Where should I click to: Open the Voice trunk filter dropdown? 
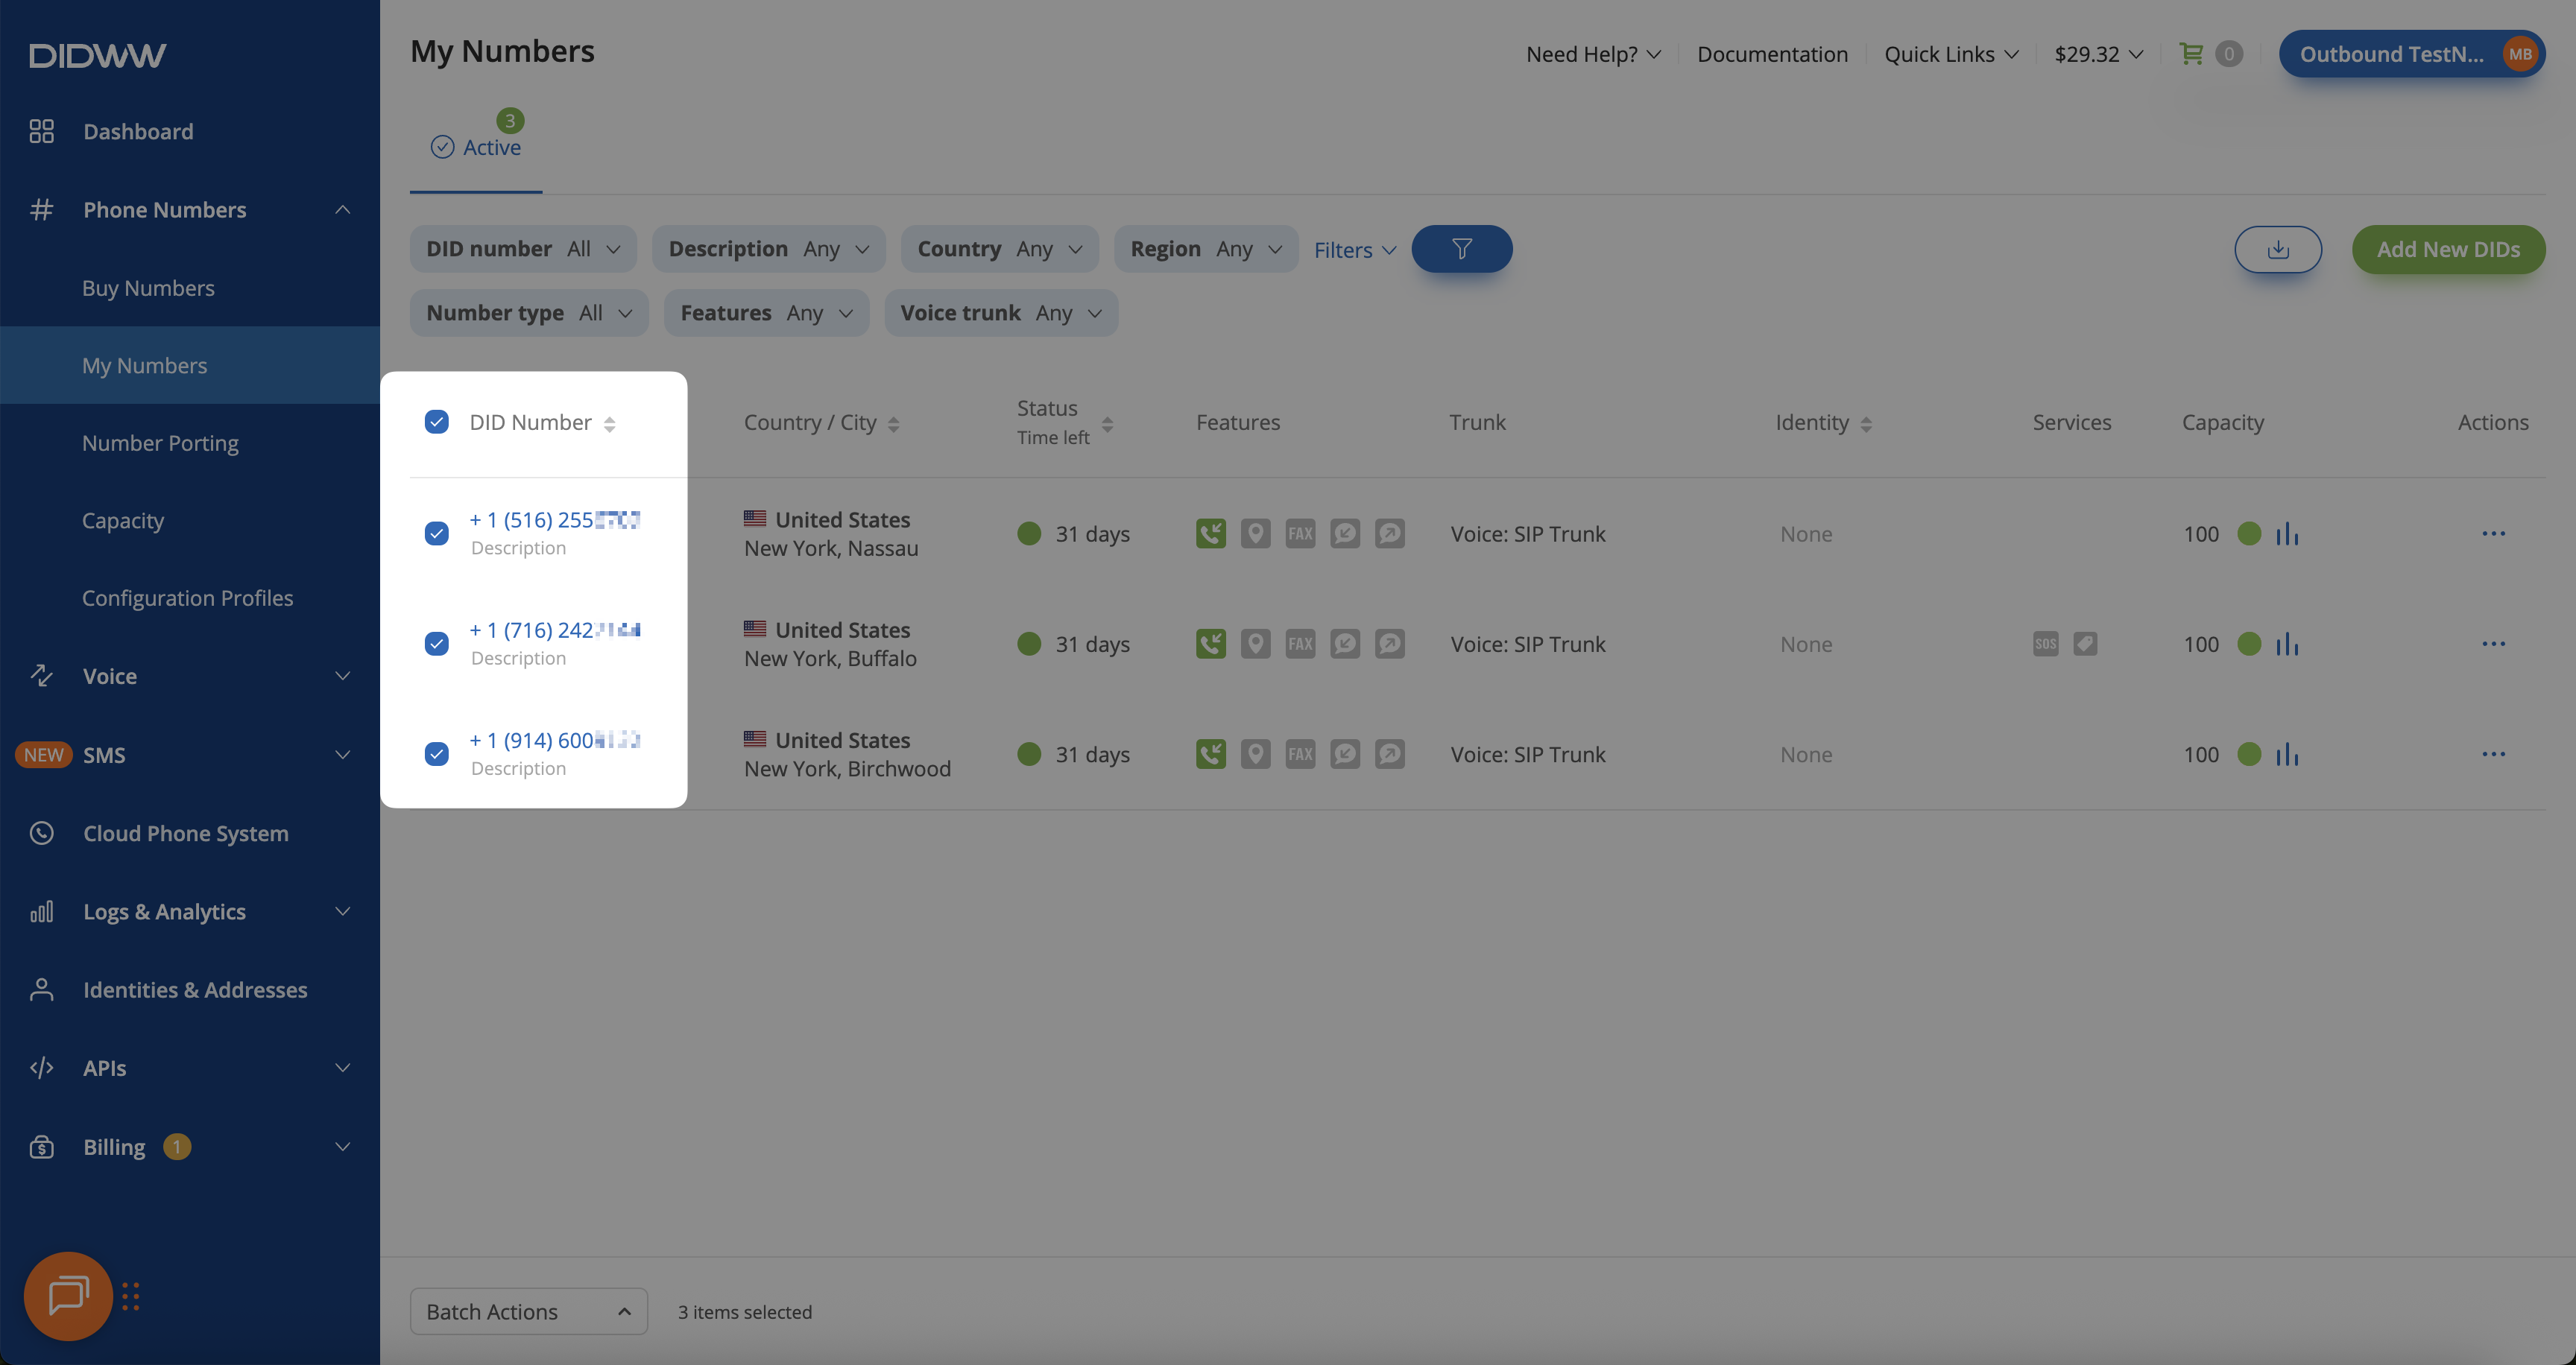tap(1000, 313)
